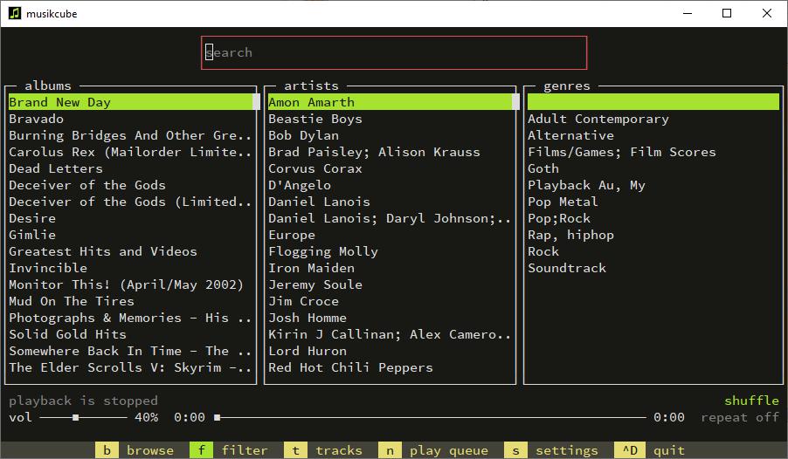Select album Deceiver of the Gods
This screenshot has height=459, width=788.
(x=130, y=185)
